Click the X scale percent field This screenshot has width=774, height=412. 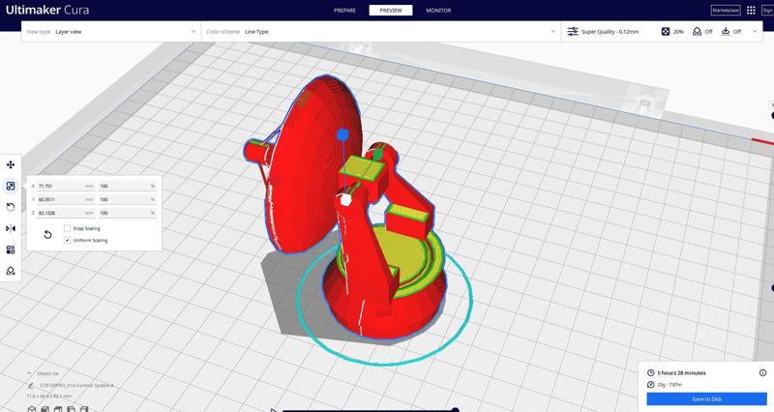coord(128,186)
